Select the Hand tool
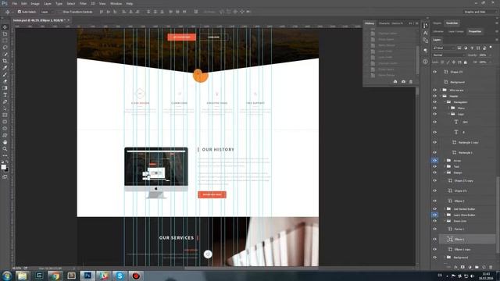 [x=5, y=142]
